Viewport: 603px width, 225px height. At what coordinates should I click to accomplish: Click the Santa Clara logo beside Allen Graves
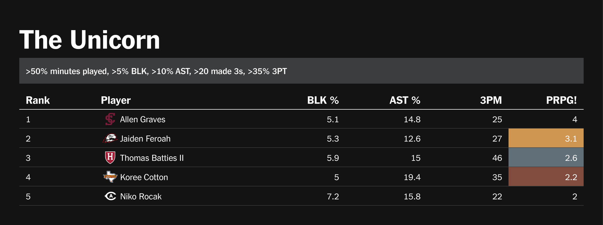tap(110, 119)
